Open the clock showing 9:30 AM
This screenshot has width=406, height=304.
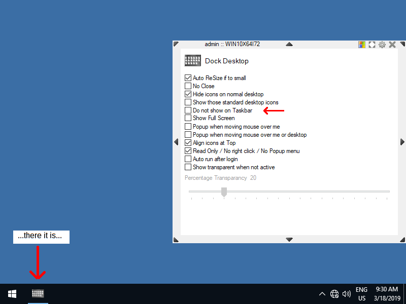click(387, 294)
